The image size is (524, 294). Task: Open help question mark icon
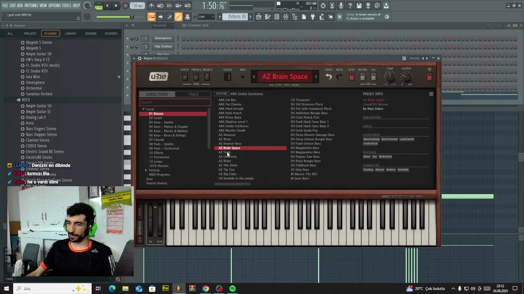[x=350, y=6]
